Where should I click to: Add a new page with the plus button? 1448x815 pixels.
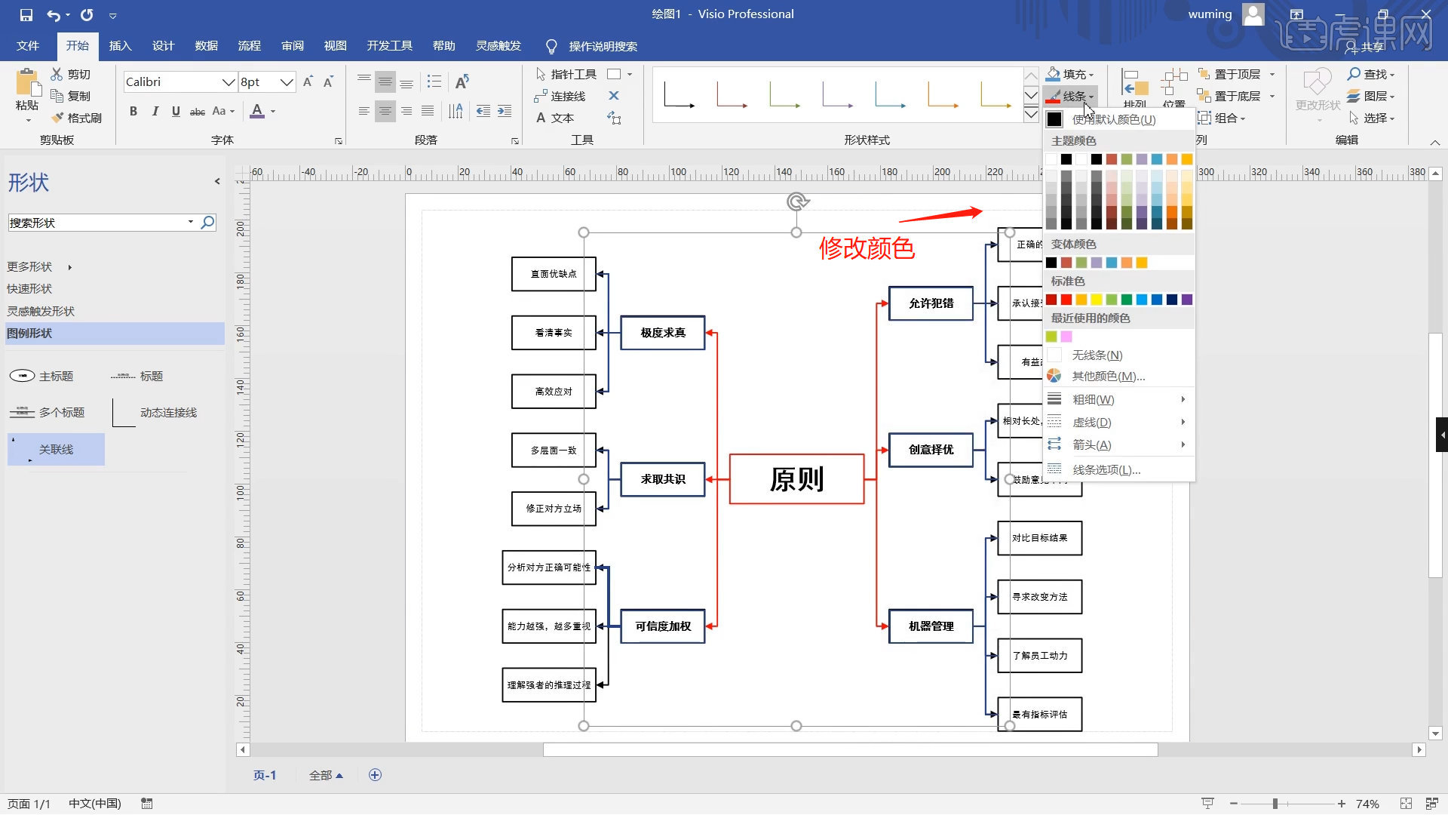click(375, 774)
